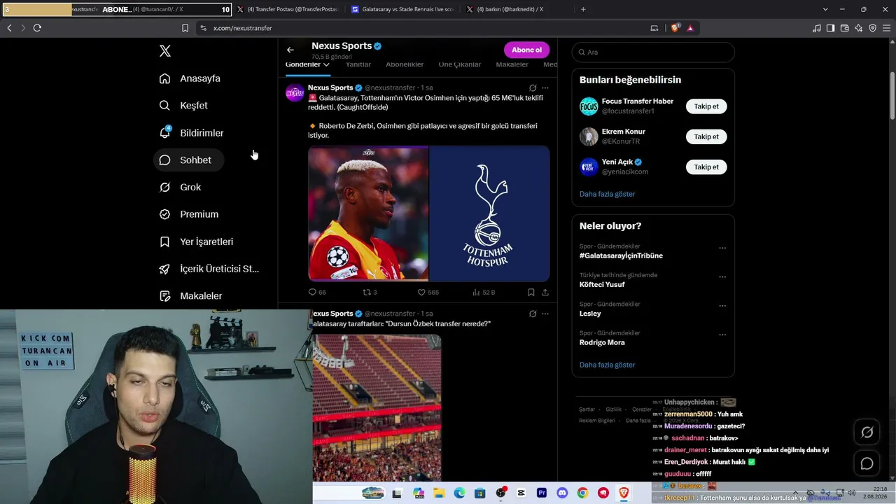Open the Köfteci Yusuf trend
Screen dimensions: 896x504
point(602,285)
